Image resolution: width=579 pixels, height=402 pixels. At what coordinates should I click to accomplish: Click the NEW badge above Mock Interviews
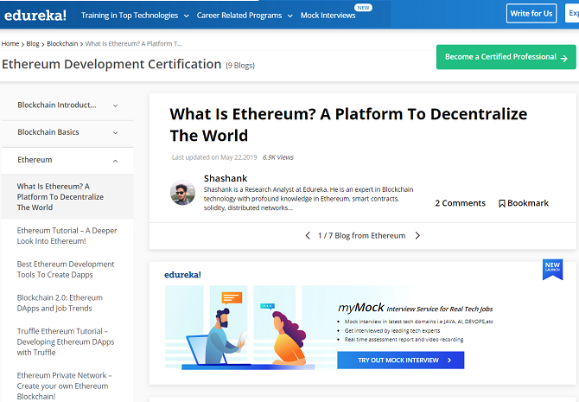(x=363, y=8)
